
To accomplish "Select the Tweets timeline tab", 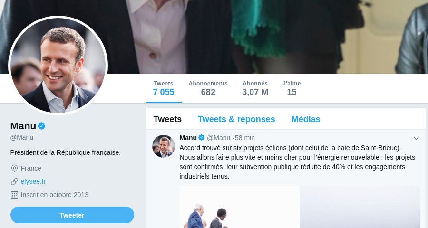I will pyautogui.click(x=167, y=119).
